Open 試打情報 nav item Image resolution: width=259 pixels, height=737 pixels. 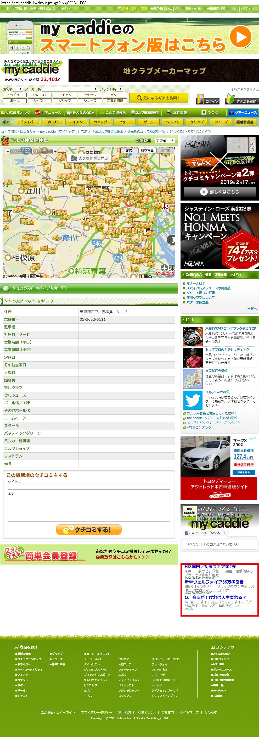(177, 113)
